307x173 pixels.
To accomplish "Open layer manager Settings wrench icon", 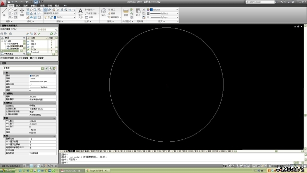I will tap(55, 34).
